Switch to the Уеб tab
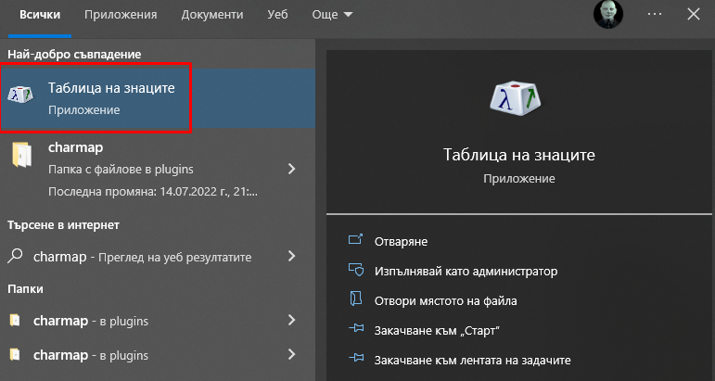Viewport: 715px width, 381px height. (x=277, y=15)
